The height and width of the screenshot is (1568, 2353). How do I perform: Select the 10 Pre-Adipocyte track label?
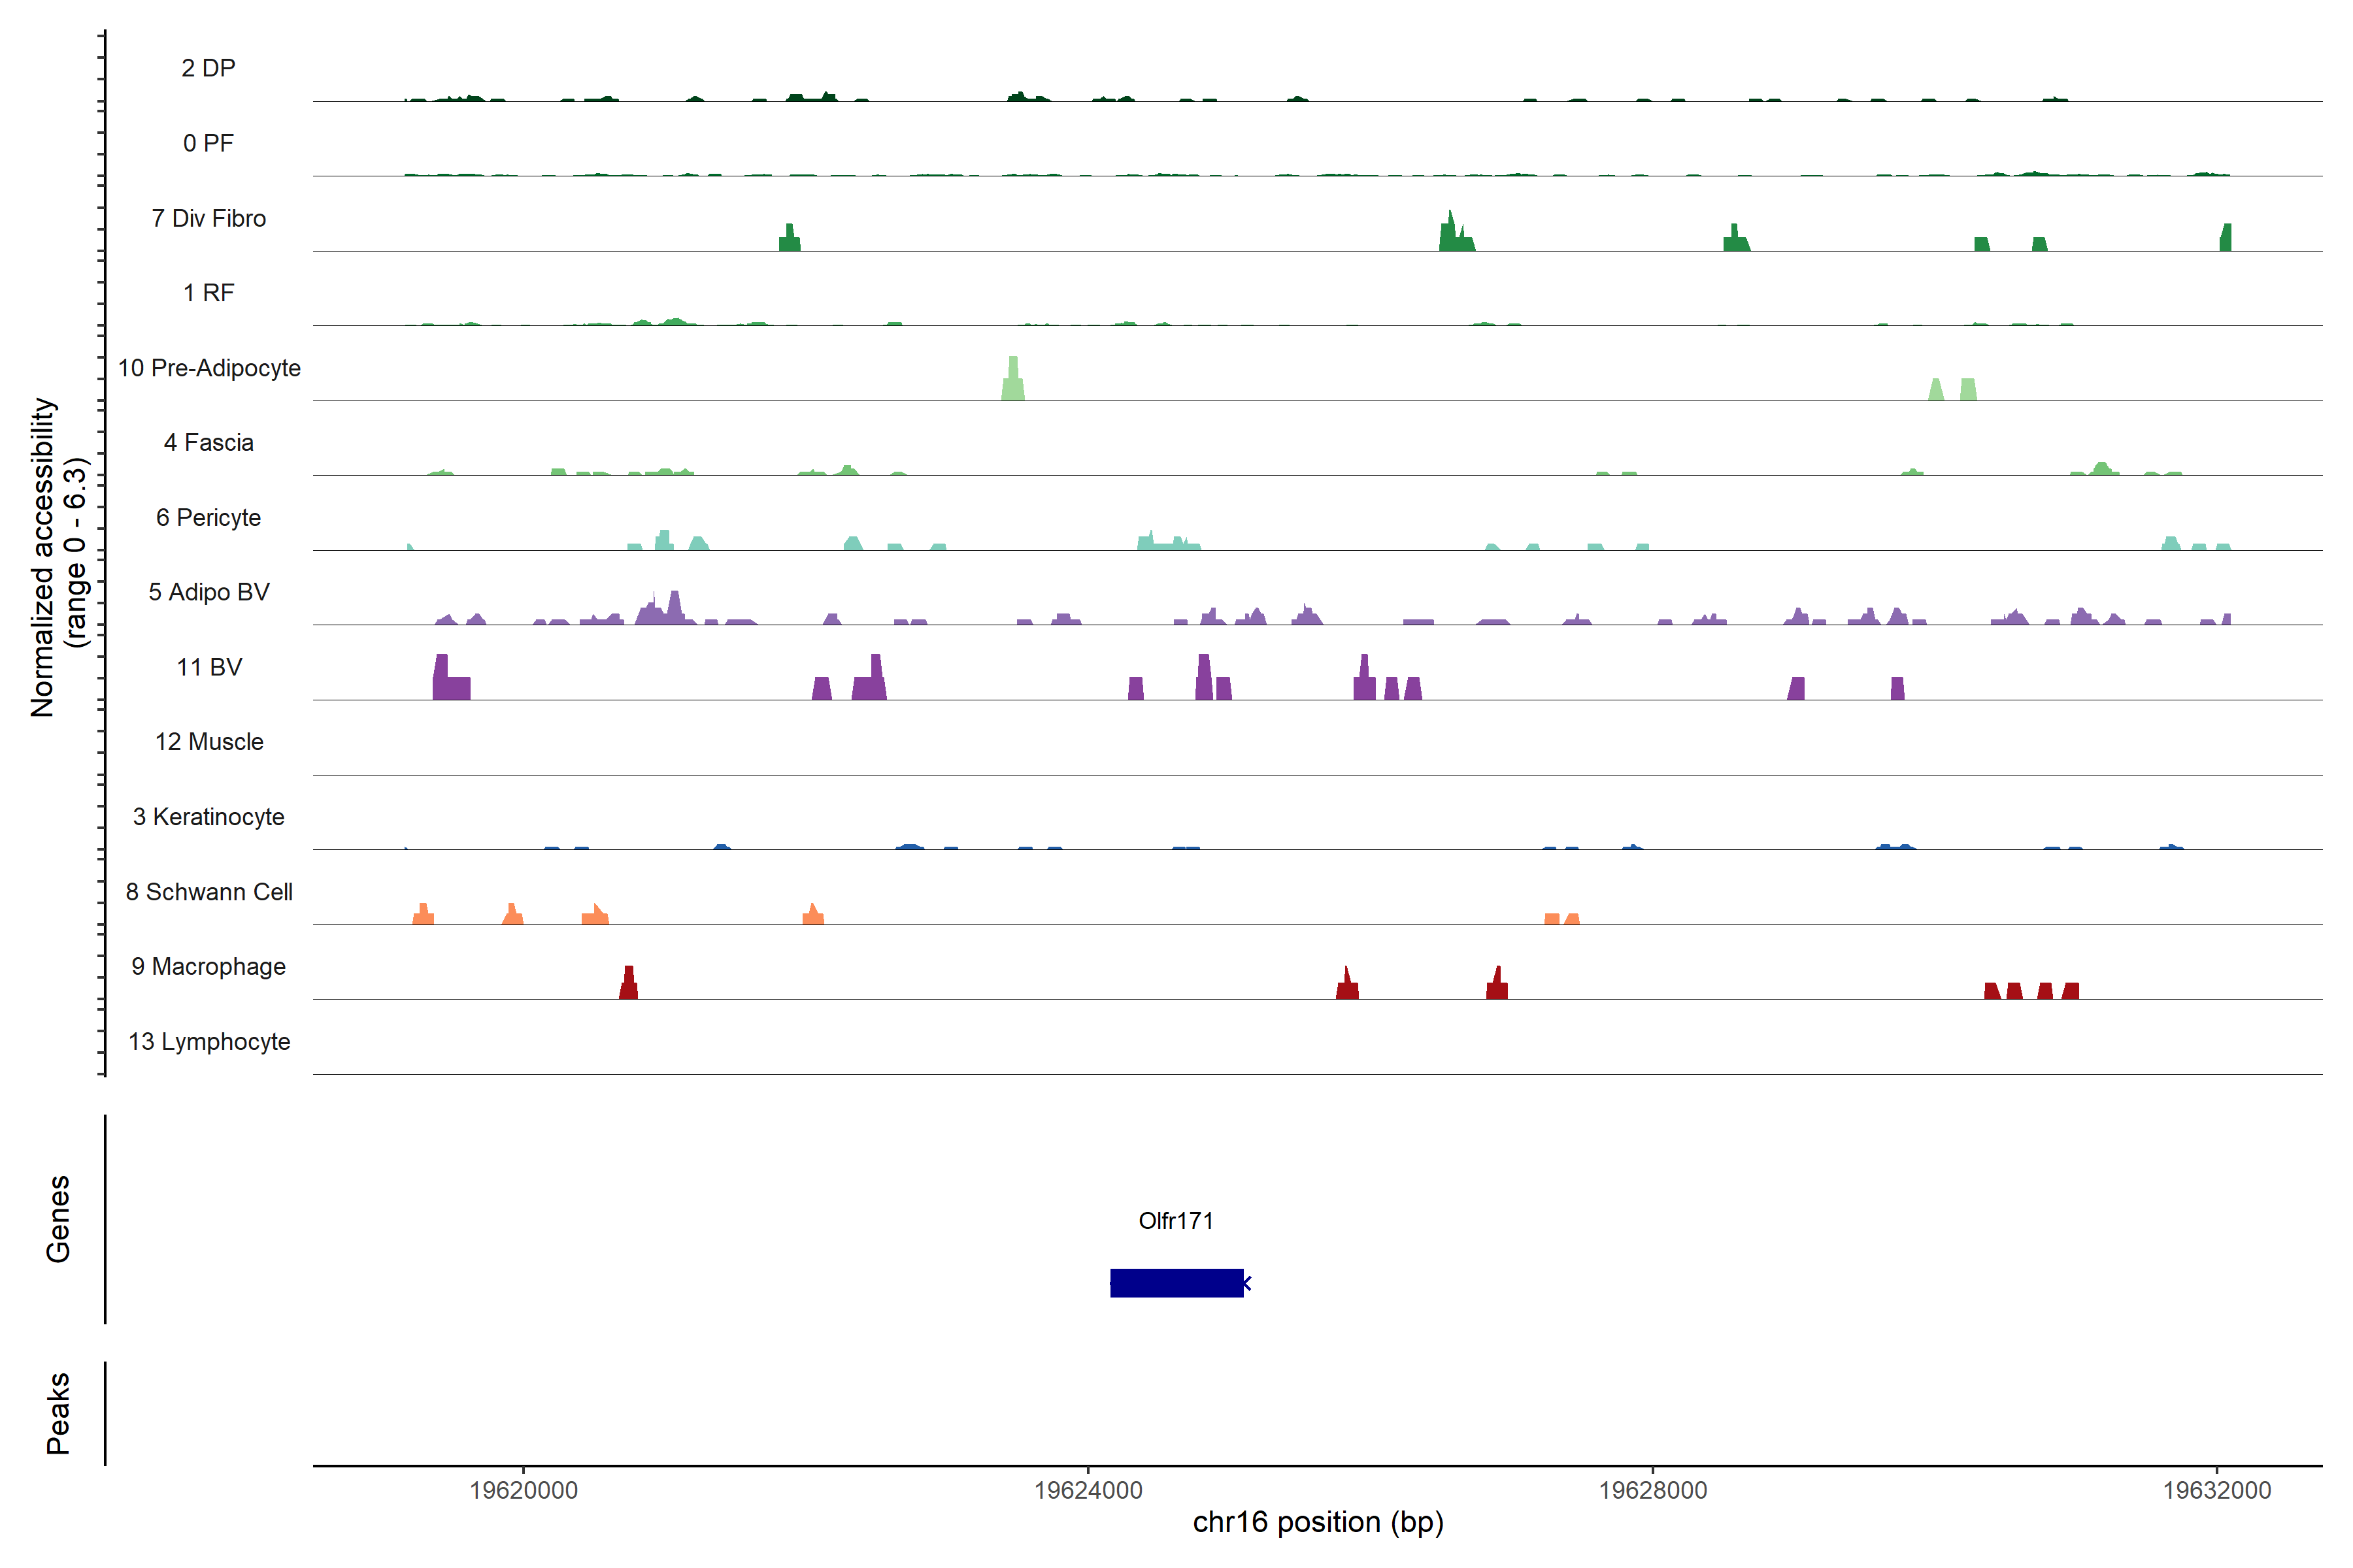click(x=209, y=368)
